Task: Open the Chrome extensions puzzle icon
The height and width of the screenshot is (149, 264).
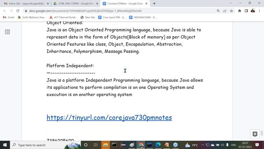Action: pyautogui.click(x=239, y=11)
